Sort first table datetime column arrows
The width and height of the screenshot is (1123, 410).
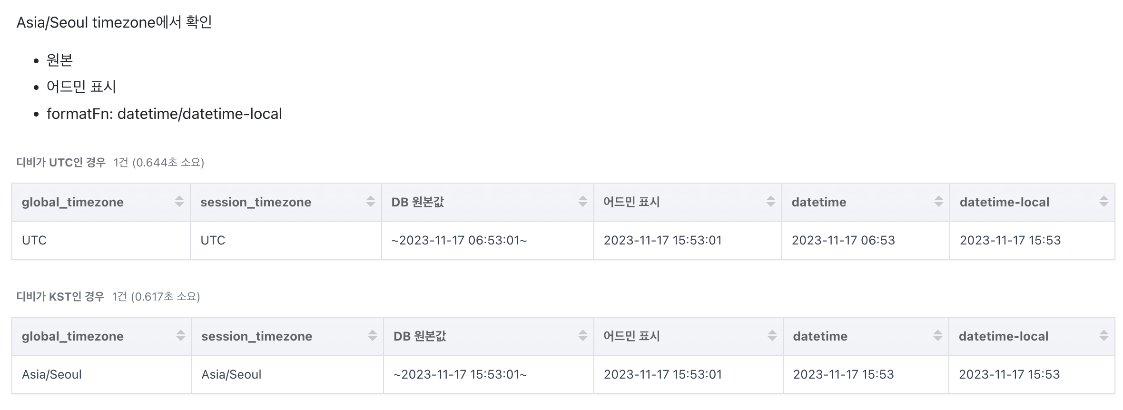(x=939, y=202)
